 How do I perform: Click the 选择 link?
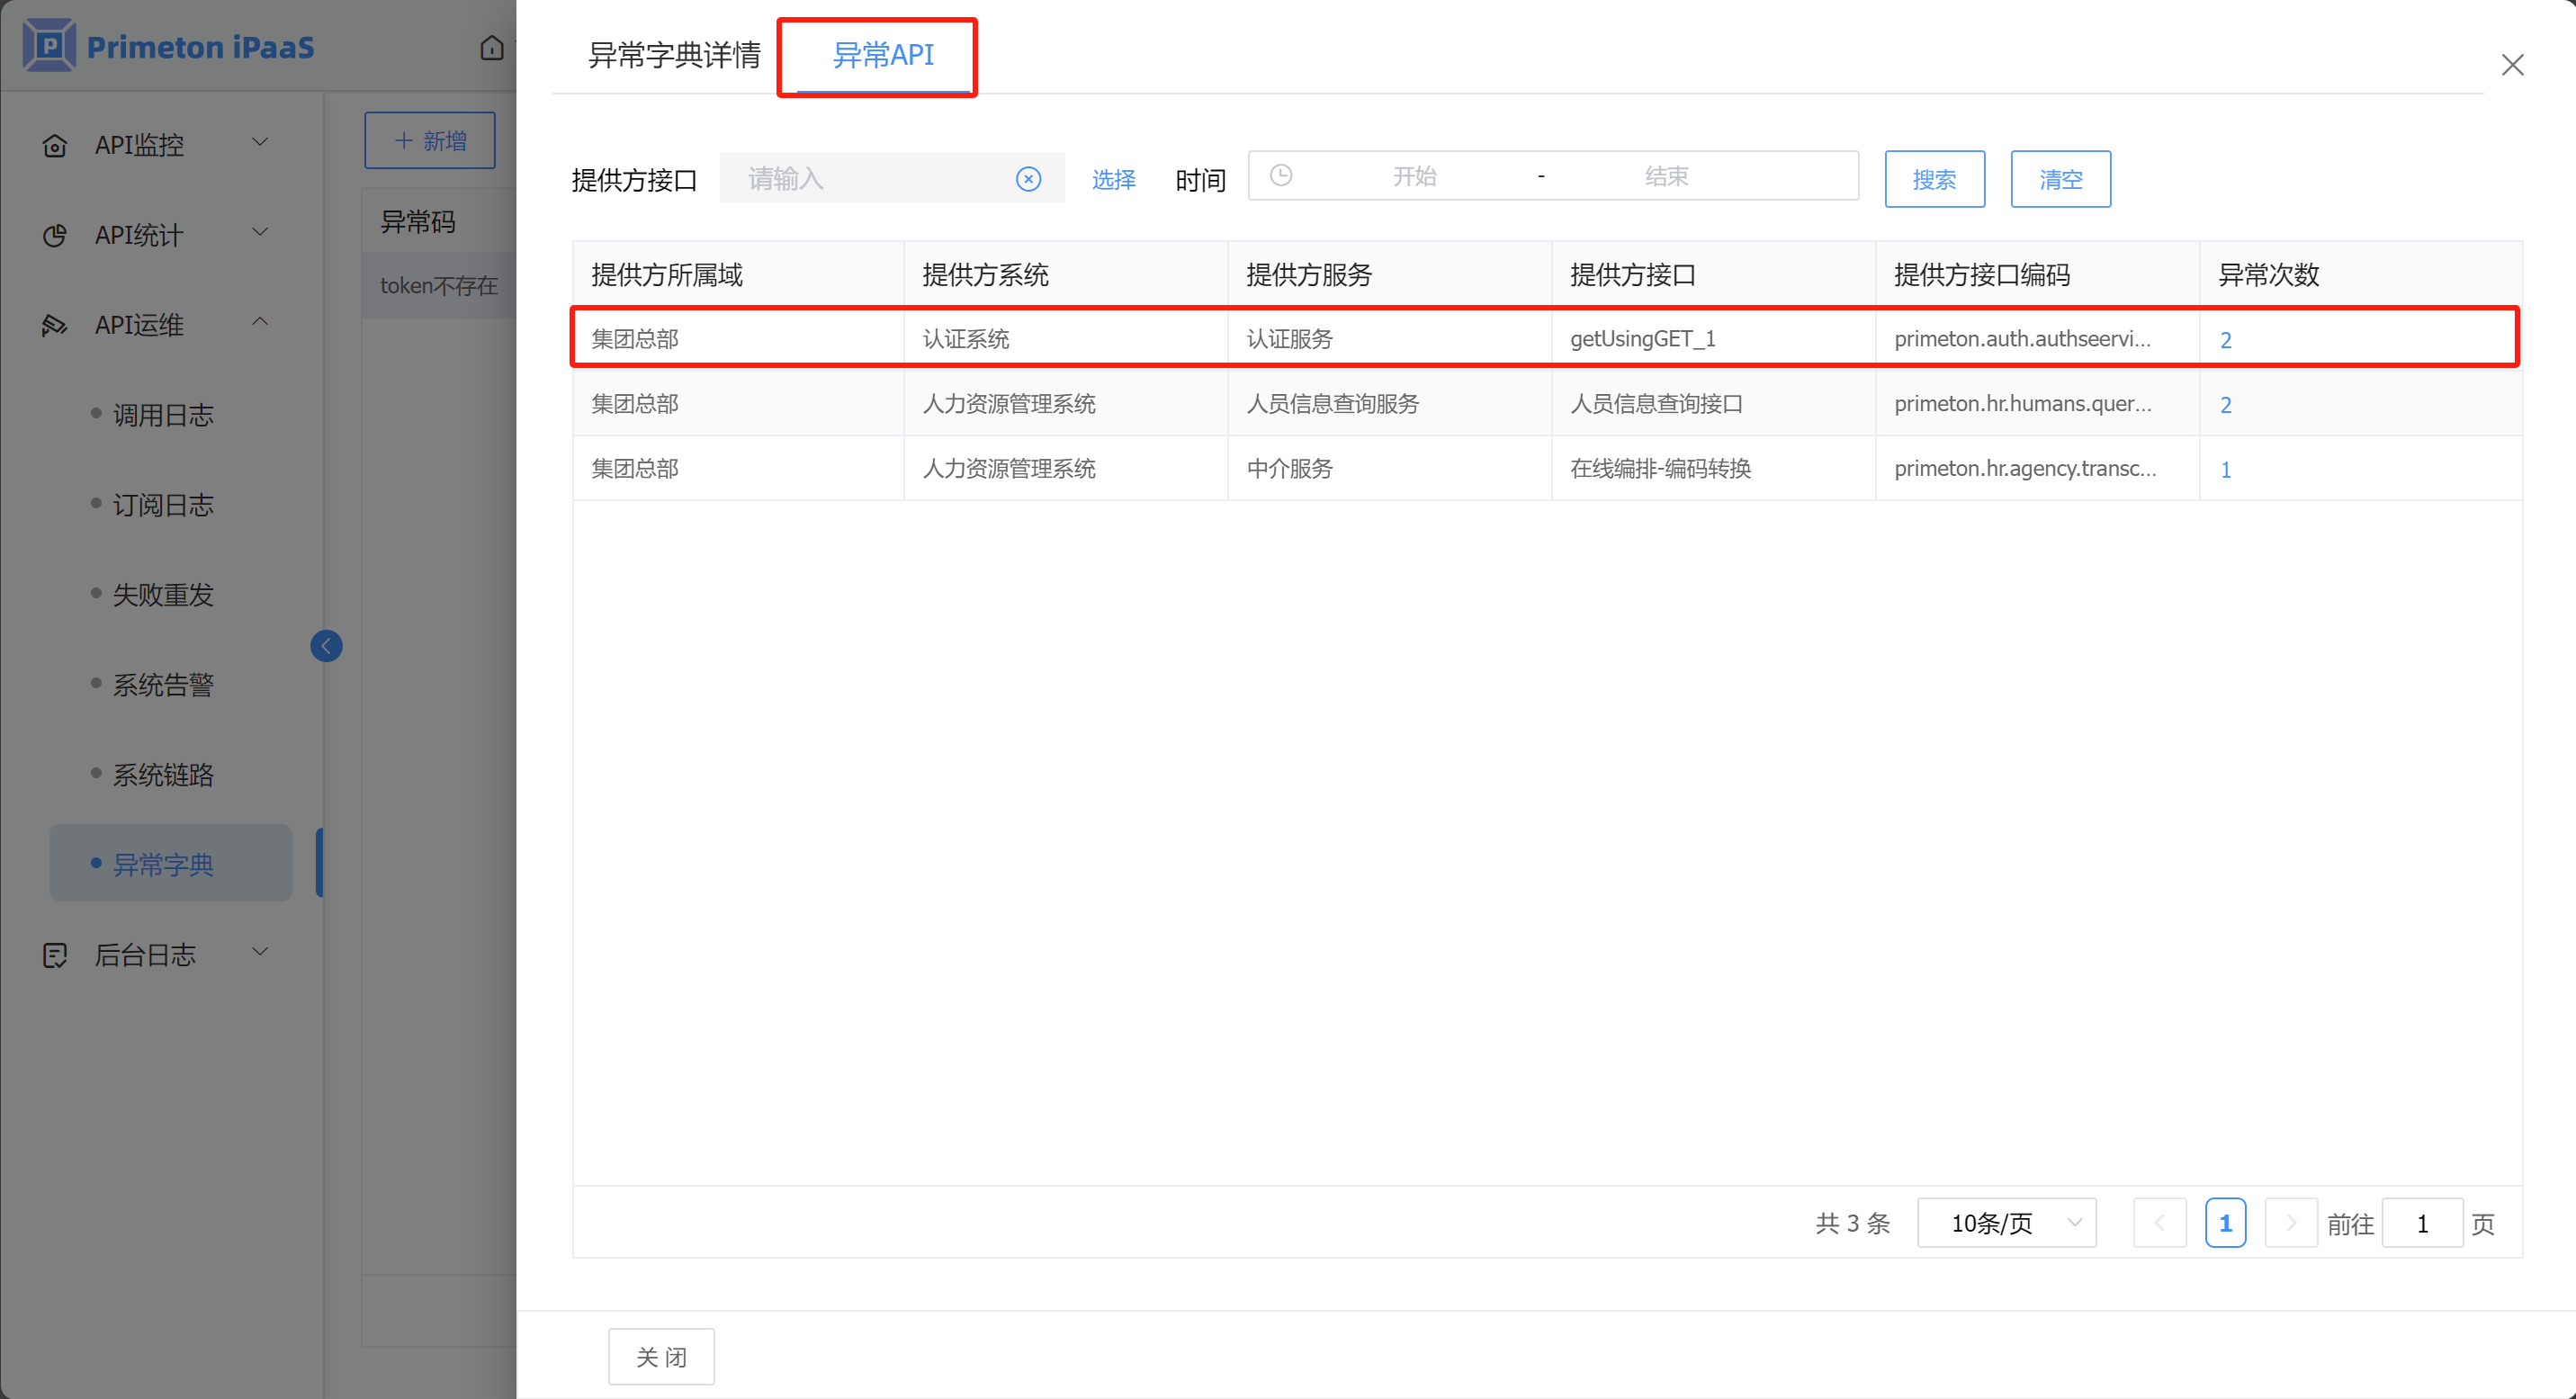[x=1113, y=179]
